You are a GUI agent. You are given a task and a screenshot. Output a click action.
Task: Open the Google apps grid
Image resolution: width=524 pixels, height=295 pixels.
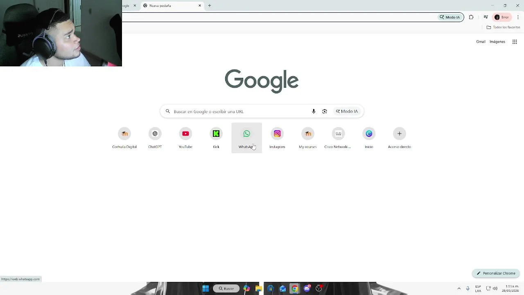point(515,42)
